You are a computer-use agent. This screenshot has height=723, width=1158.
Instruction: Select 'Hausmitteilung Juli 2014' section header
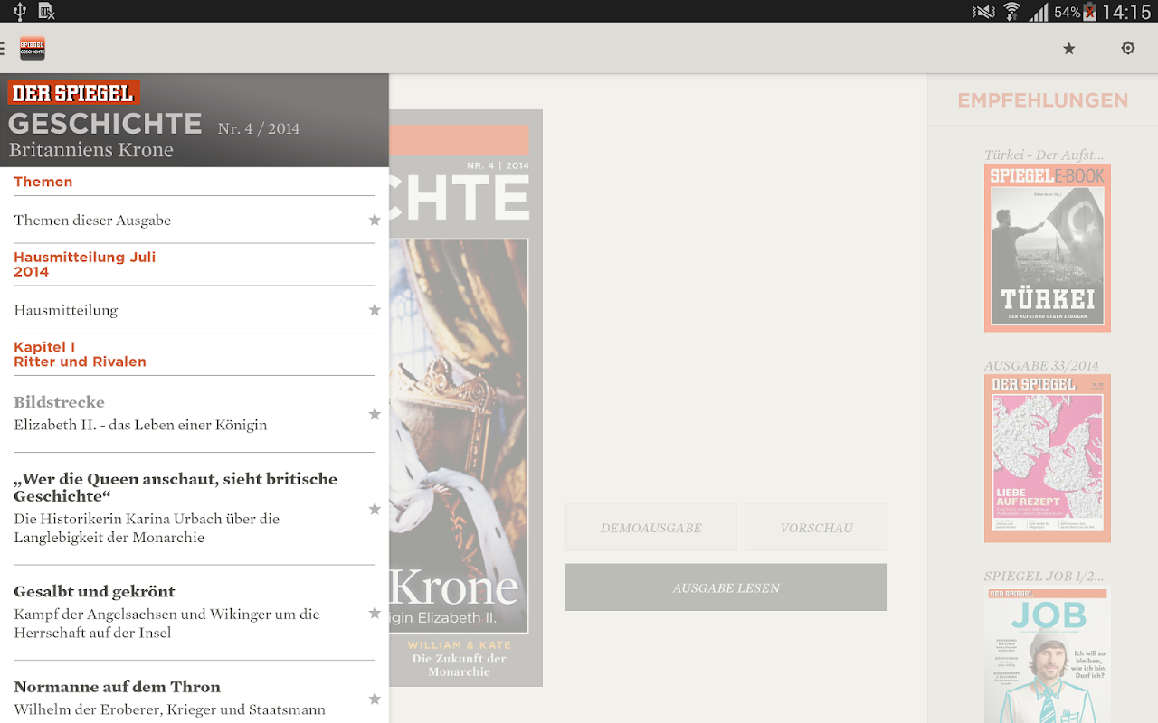[85, 264]
